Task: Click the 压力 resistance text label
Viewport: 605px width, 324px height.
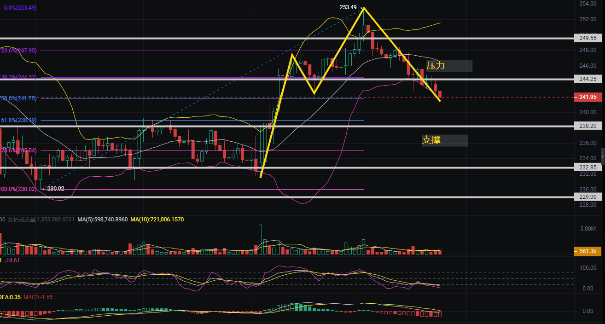Action: [436, 66]
